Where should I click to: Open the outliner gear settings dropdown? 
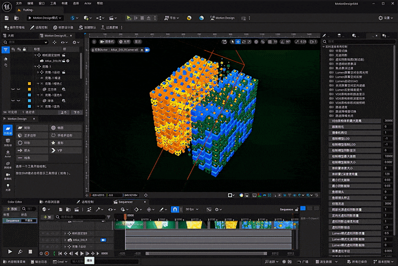[76, 43]
